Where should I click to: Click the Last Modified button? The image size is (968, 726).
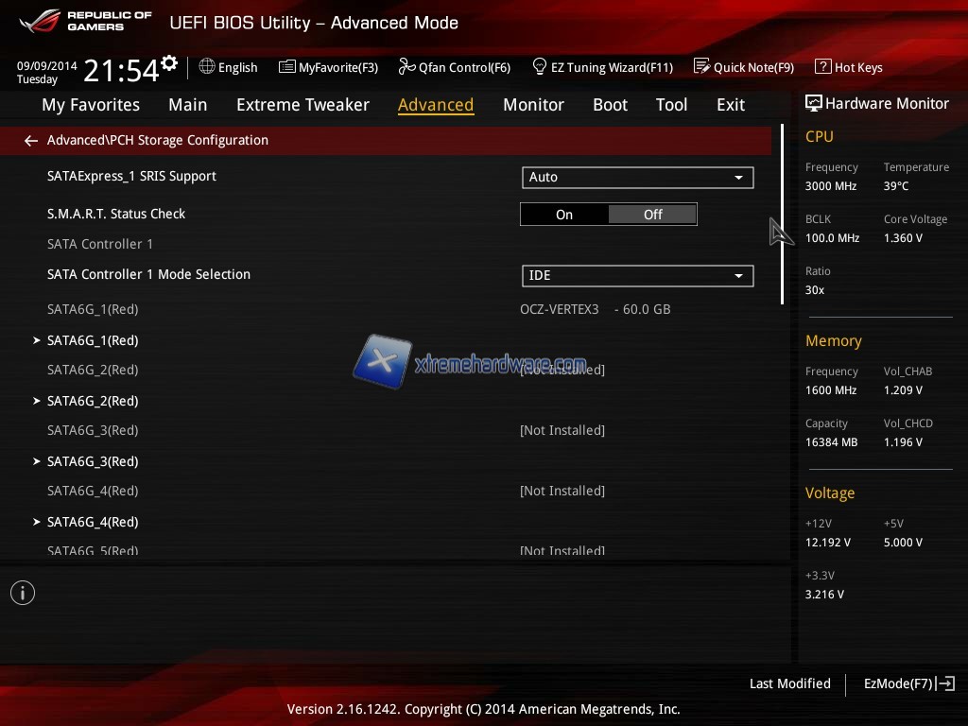pyautogui.click(x=789, y=683)
